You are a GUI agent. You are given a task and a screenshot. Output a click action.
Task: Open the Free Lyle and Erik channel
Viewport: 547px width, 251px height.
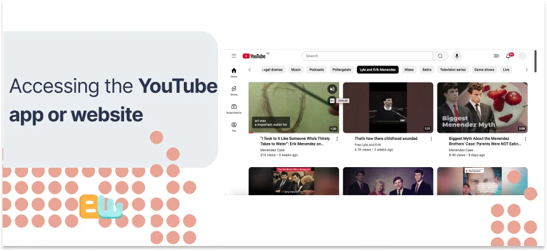point(368,145)
